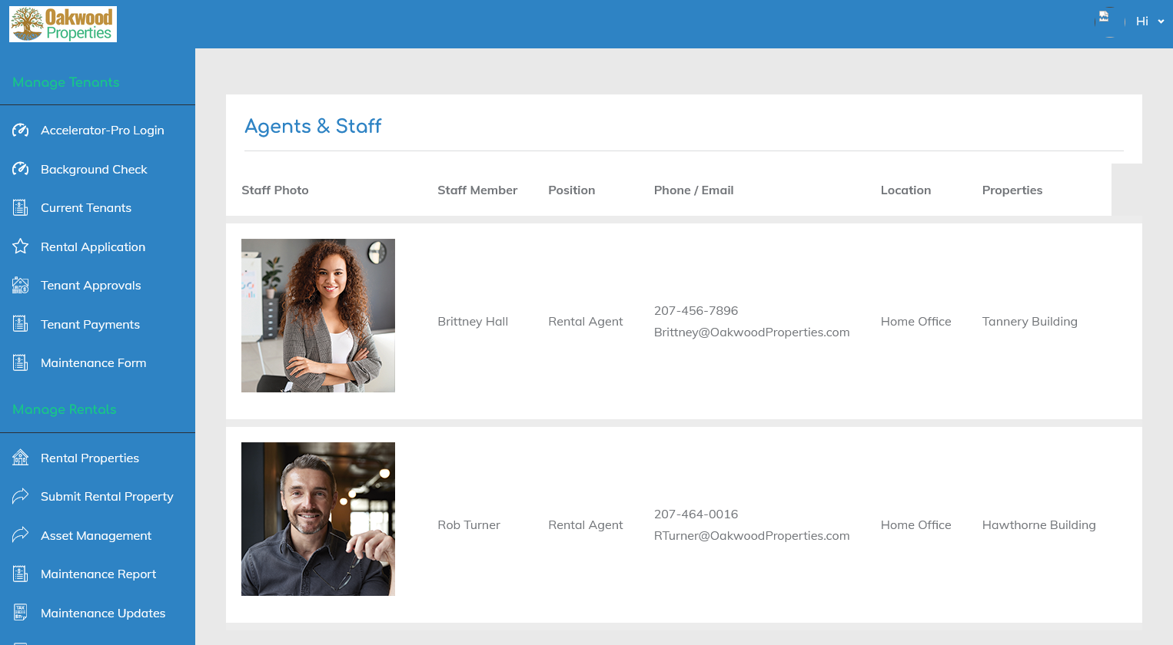Expand the Hi user dropdown arrow
Viewport: 1173px width, 645px height.
pos(1161,21)
